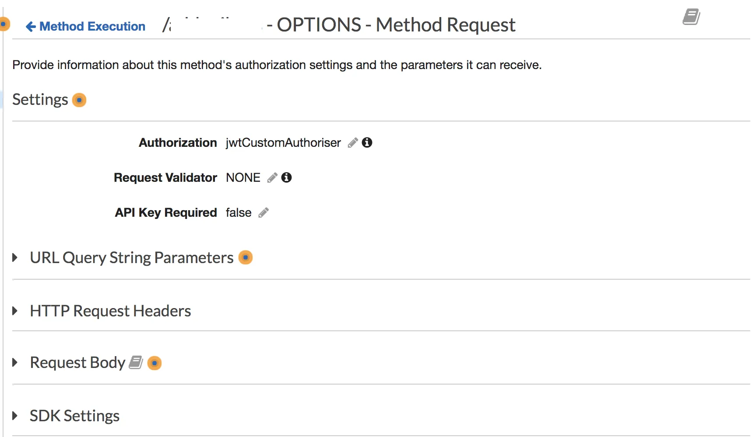Click the jwtCustomAuthoriser authorization value
This screenshot has width=752, height=437.
[x=283, y=143]
